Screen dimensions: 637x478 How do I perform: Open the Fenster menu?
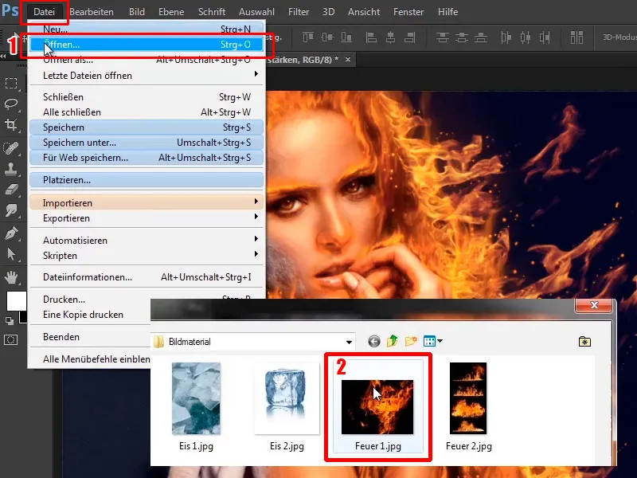(408, 12)
